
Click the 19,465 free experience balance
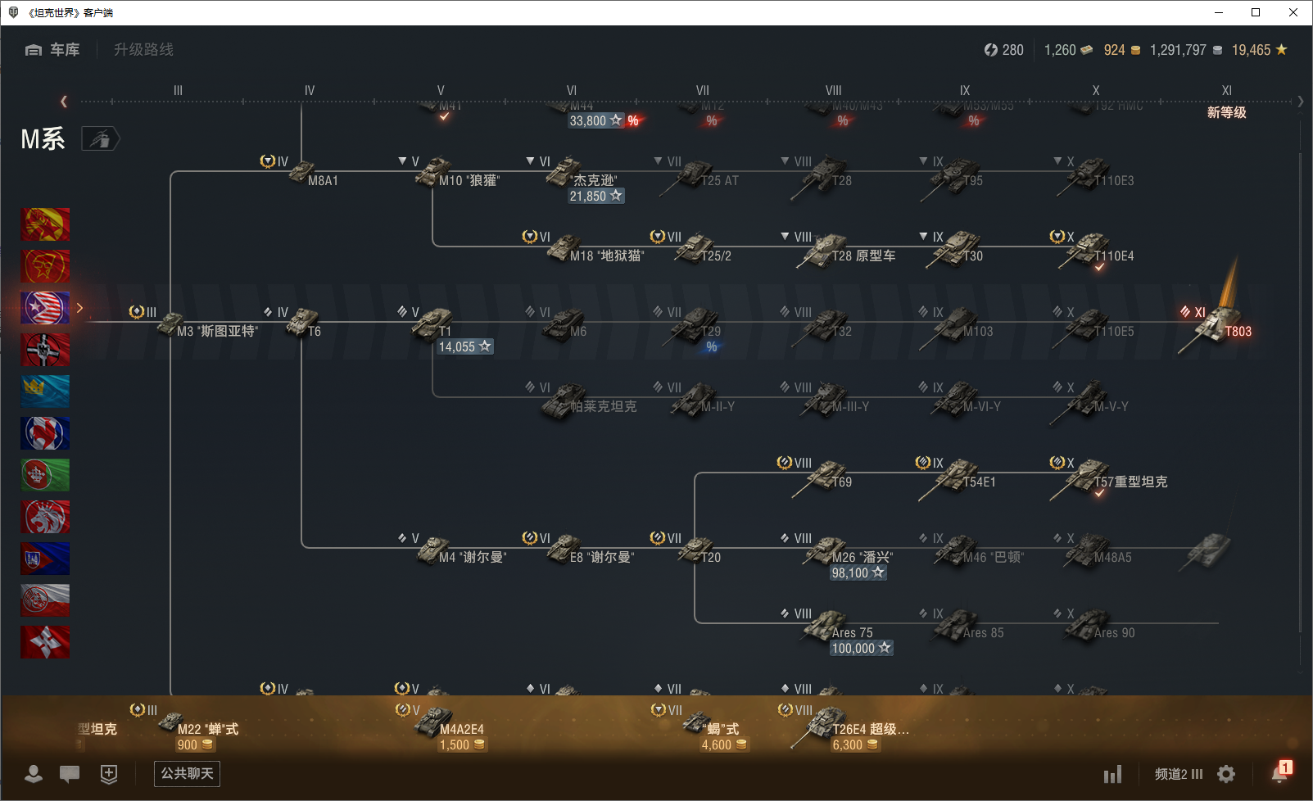(x=1260, y=50)
